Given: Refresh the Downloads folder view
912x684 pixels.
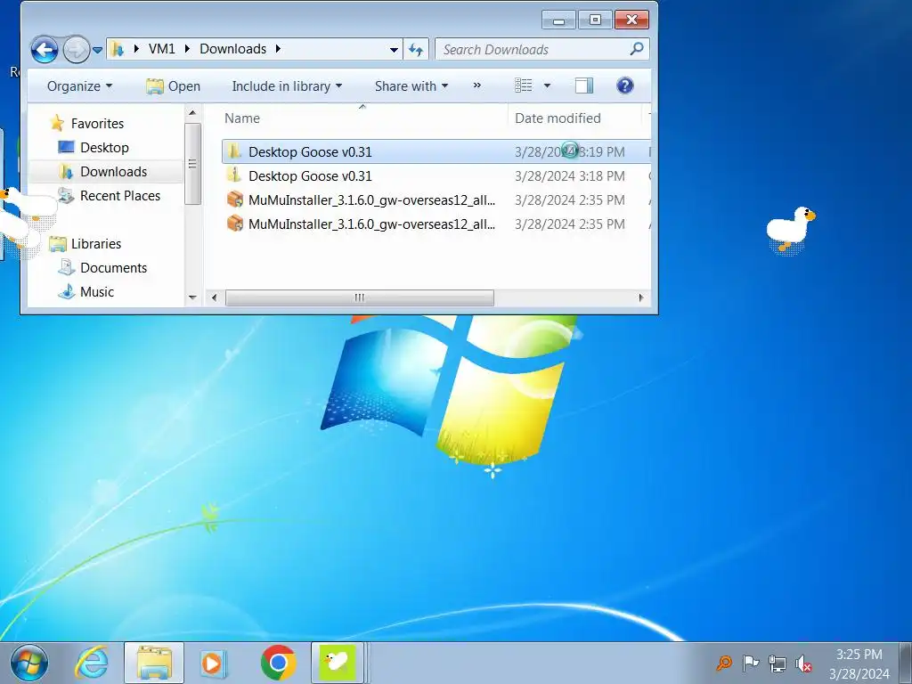Looking at the screenshot, I should 415,50.
